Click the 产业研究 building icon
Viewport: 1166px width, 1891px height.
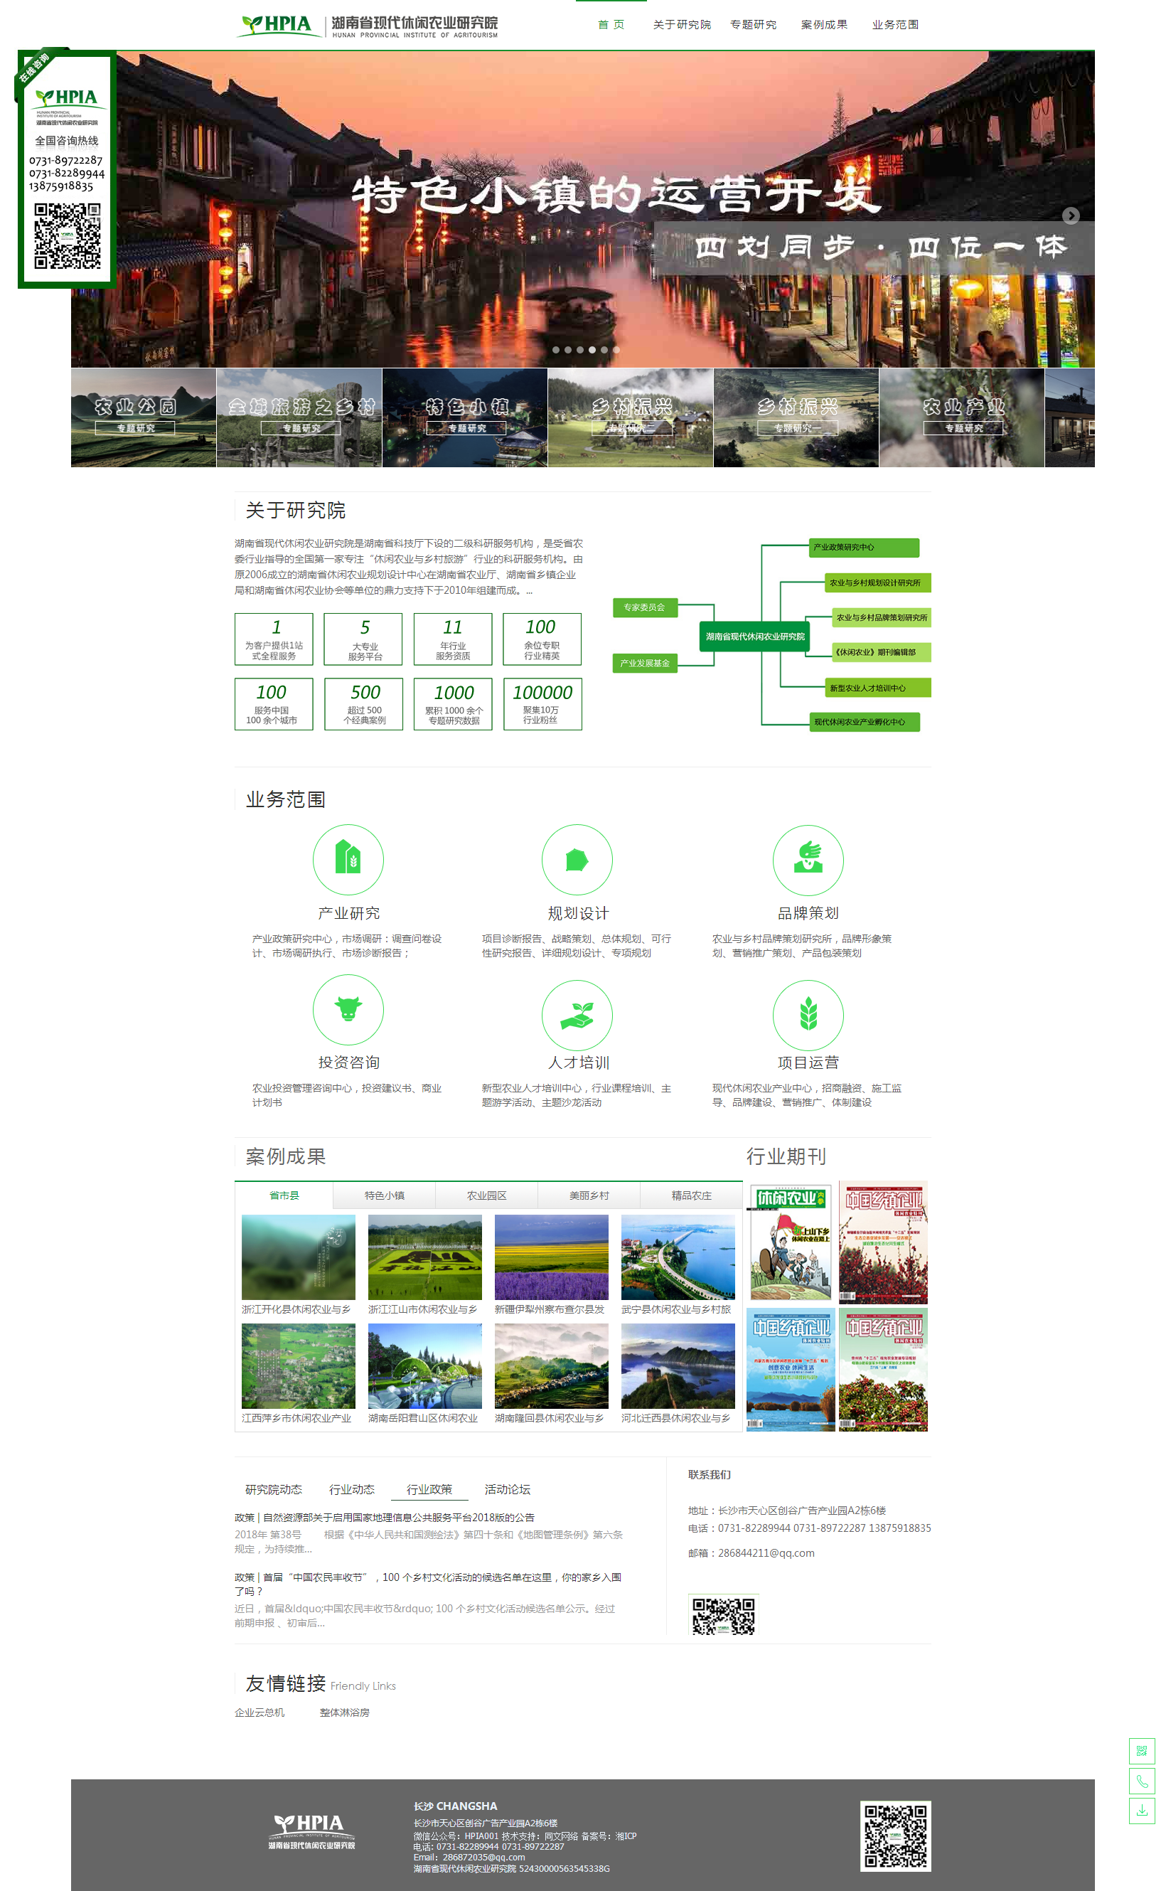[348, 859]
